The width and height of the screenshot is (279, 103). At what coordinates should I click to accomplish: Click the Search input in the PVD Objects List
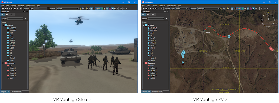[x=156, y=19]
